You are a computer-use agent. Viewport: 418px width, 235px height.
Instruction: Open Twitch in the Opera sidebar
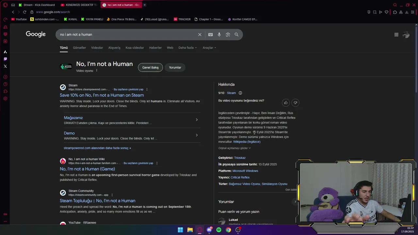[x=5, y=59]
